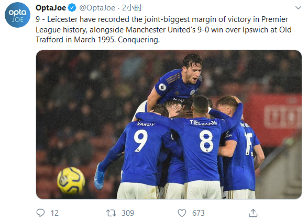Open the @OptaJoe handle link
This screenshot has height=220, width=308.
[97, 8]
